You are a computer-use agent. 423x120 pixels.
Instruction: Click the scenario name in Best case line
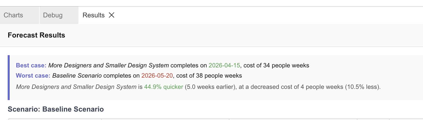point(109,66)
